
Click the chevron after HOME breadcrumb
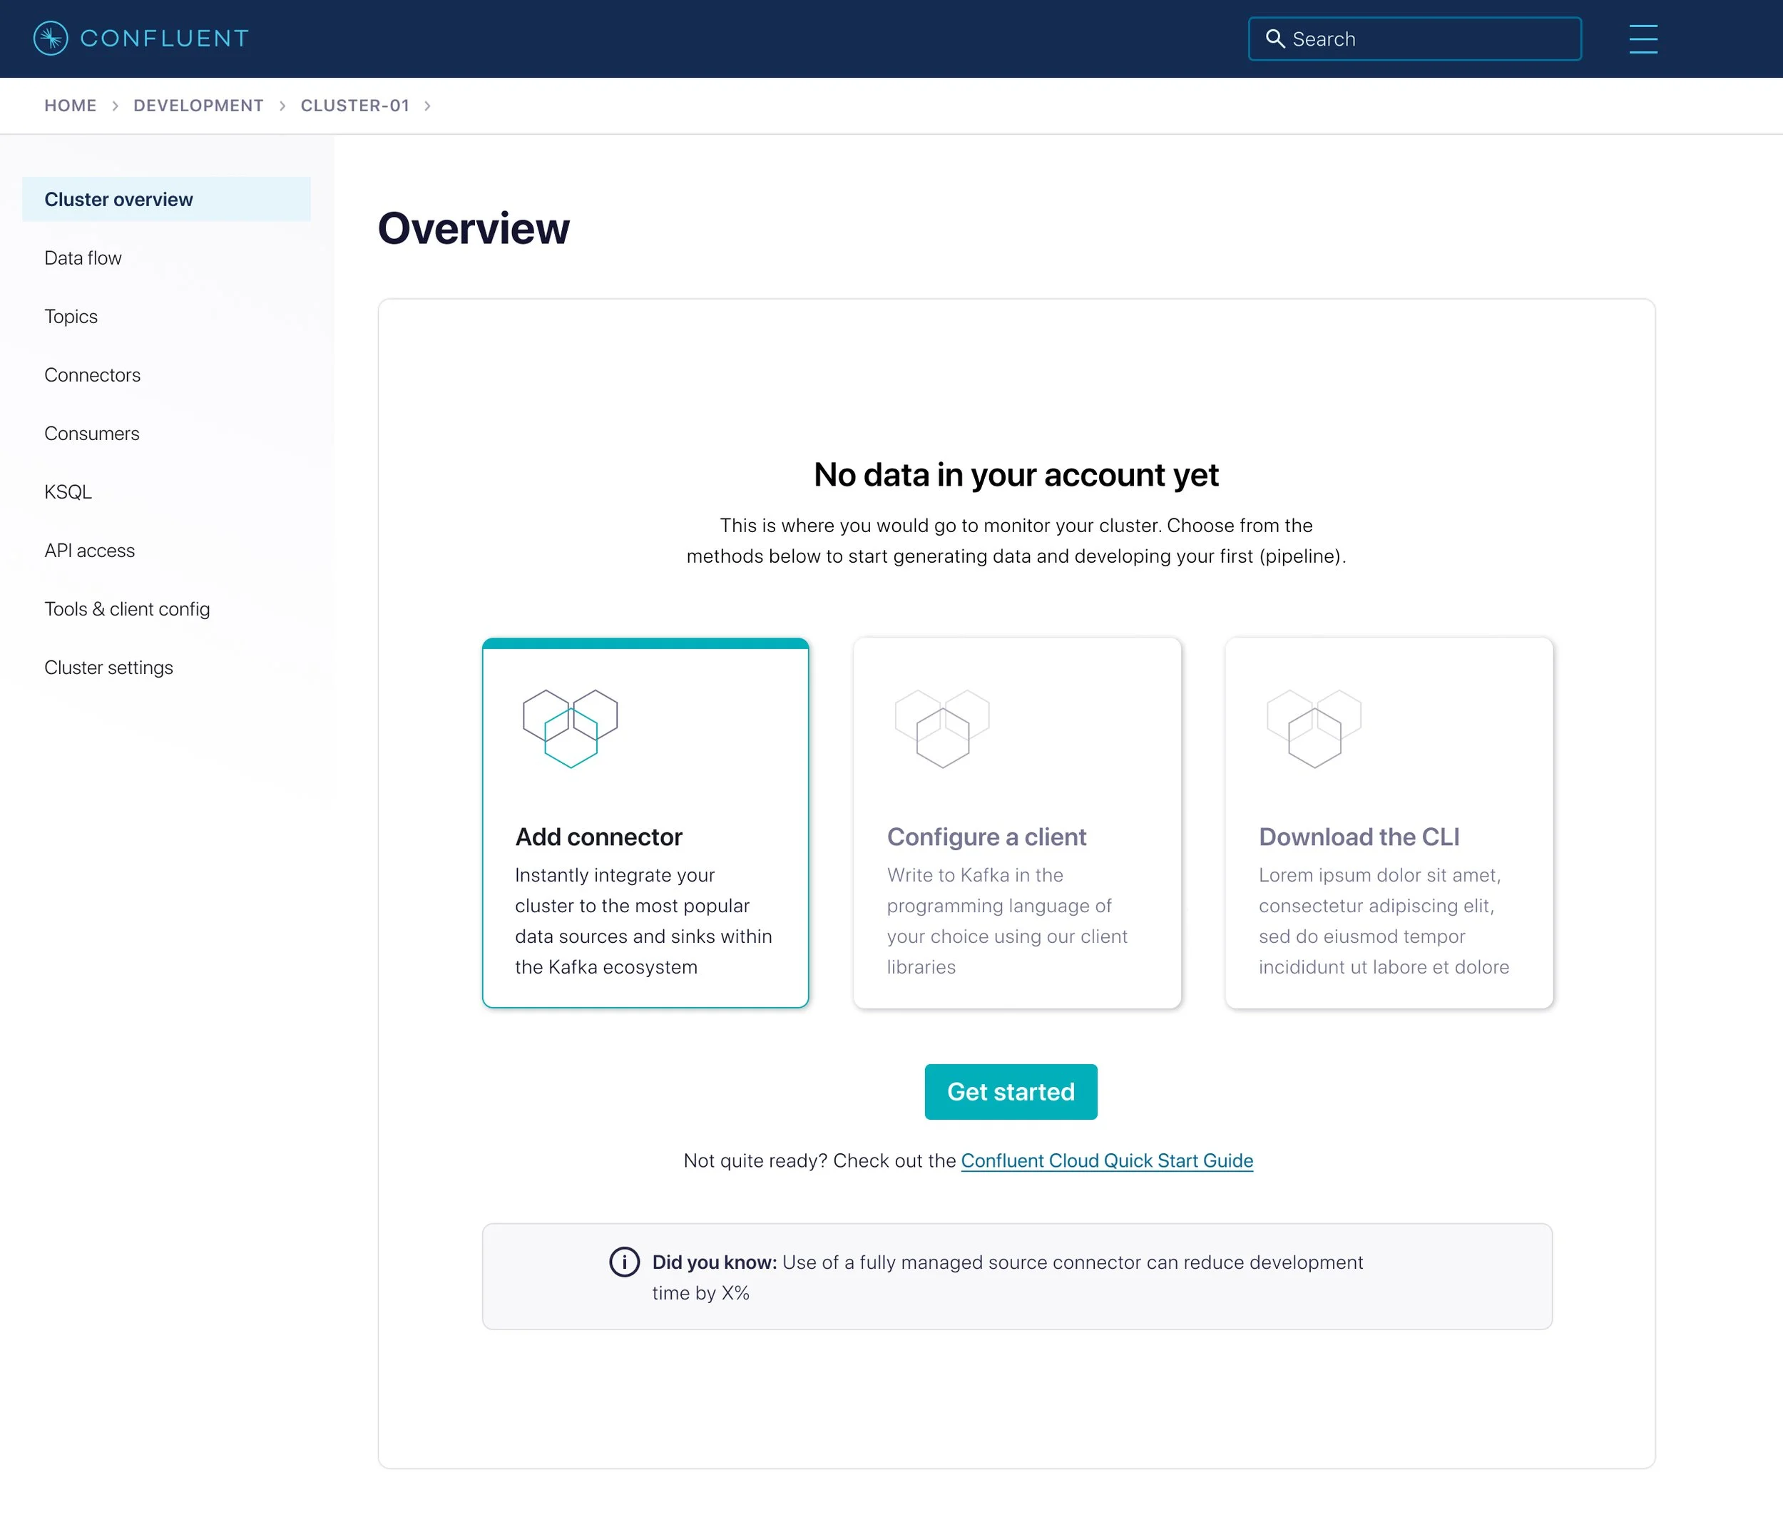point(114,106)
